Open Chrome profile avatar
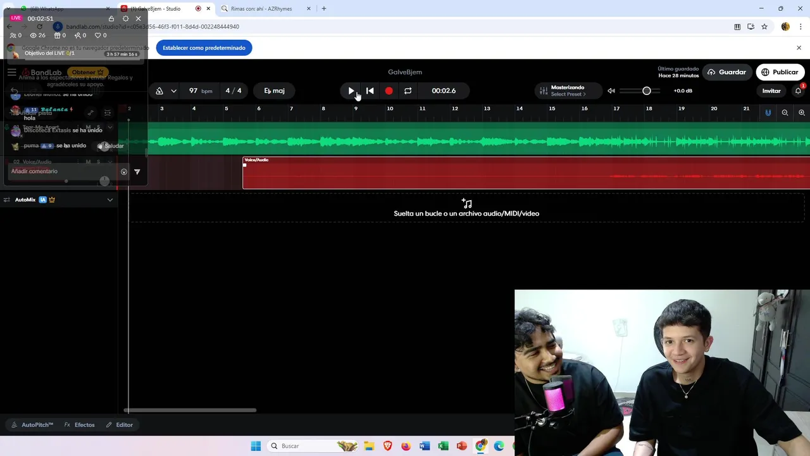 click(785, 27)
